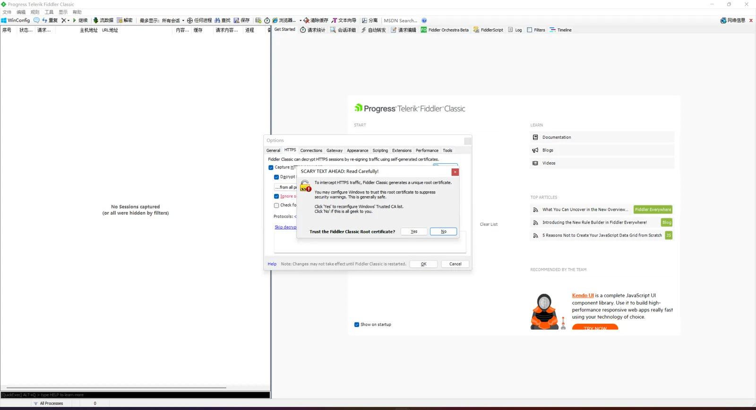Toggle the Capture HTTPS CONNECTs checkbox
756x410 pixels.
pos(271,167)
